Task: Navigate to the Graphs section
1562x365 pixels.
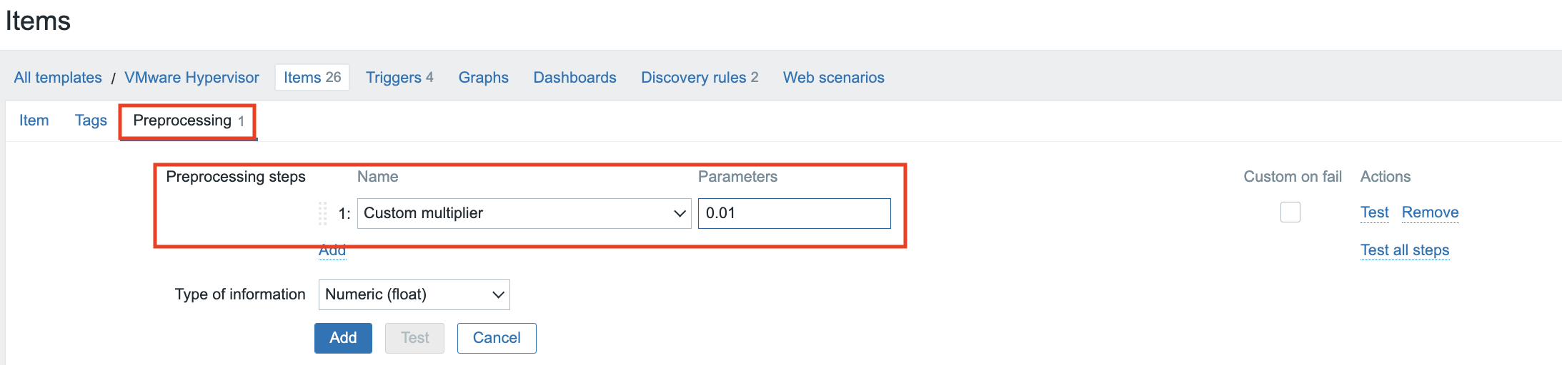Action: 483,78
